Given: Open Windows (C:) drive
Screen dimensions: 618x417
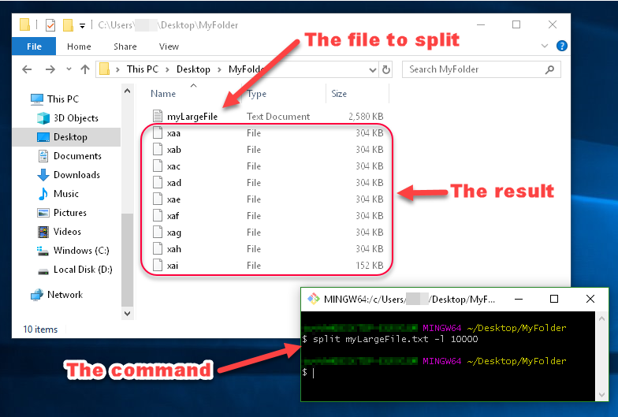Looking at the screenshot, I should pos(73,251).
